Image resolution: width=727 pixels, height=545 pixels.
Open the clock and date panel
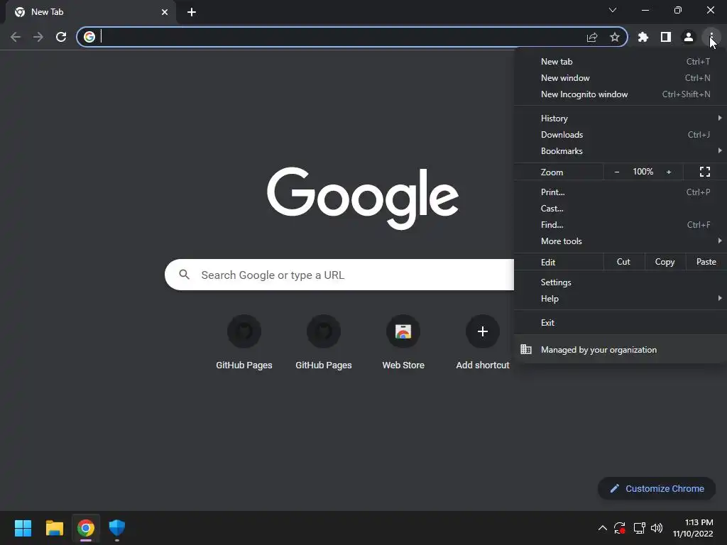(693, 528)
